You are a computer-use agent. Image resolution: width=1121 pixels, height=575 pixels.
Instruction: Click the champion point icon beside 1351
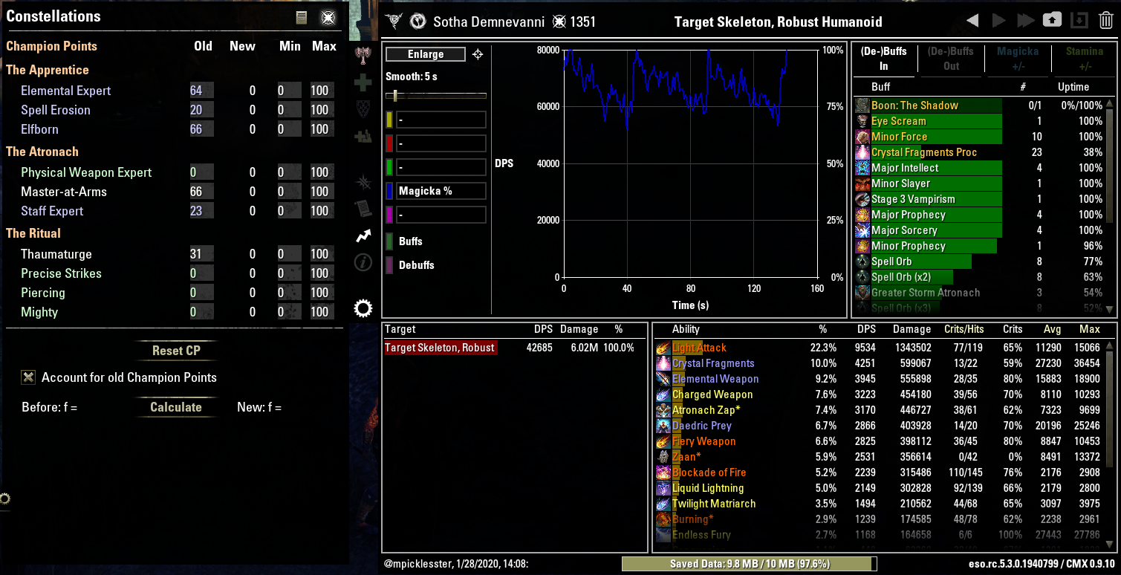pos(559,22)
